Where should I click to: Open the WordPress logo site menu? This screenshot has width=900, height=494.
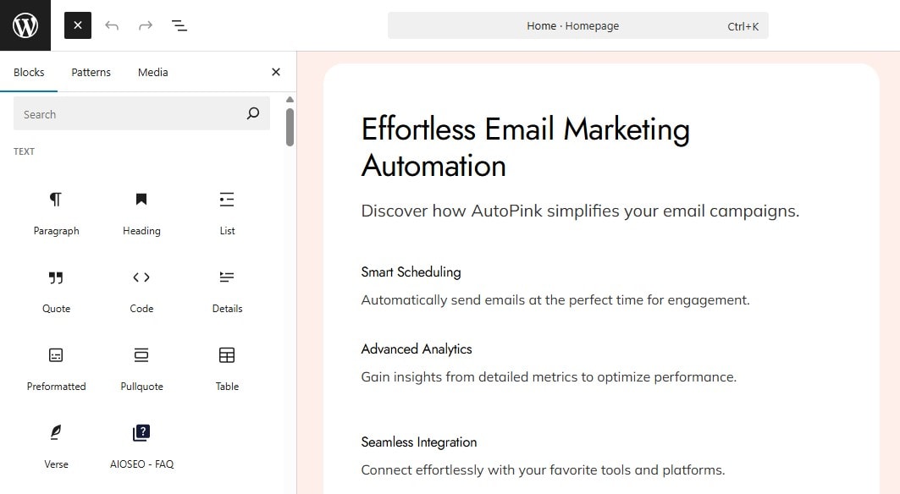click(25, 25)
